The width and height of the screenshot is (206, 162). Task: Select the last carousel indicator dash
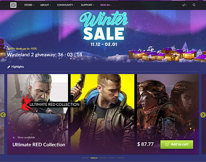point(121,158)
